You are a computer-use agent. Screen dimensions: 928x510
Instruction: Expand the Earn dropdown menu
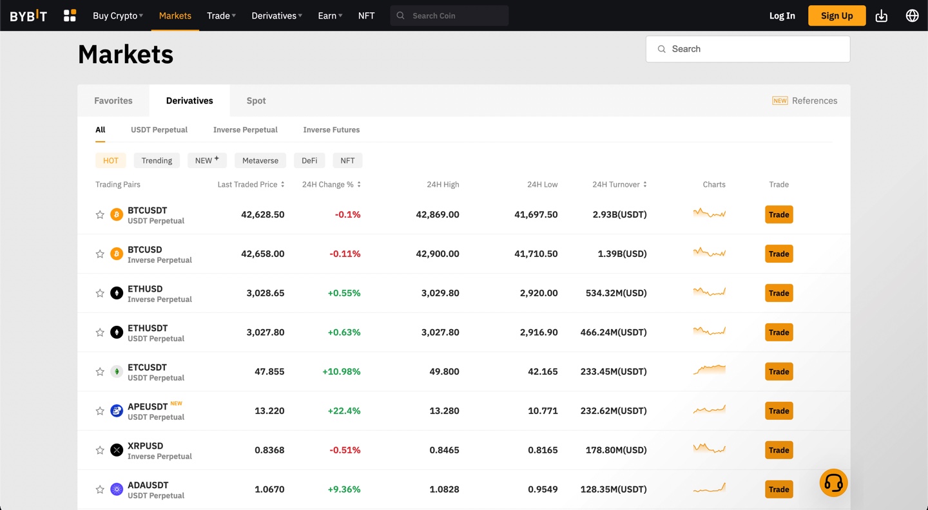[x=330, y=15]
